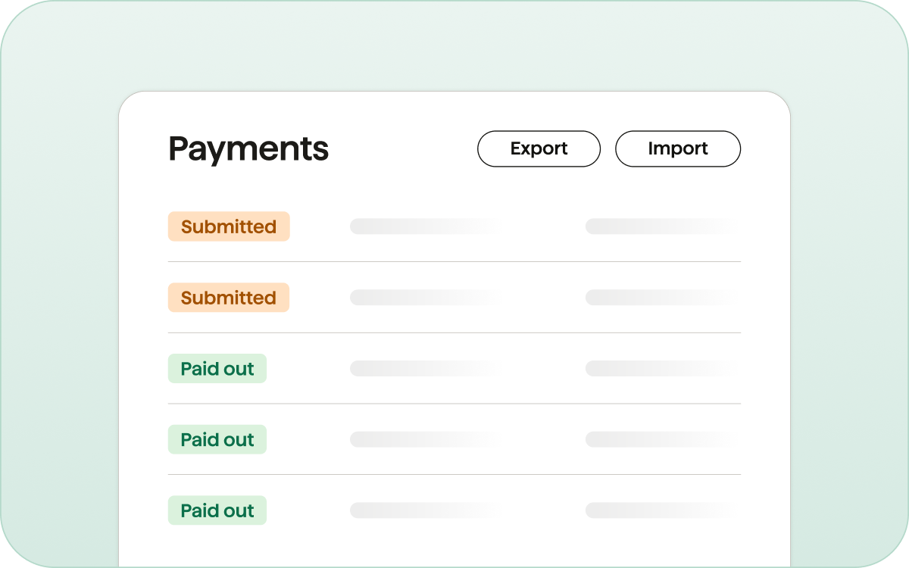Select the second Submitted status badge

pos(229,298)
